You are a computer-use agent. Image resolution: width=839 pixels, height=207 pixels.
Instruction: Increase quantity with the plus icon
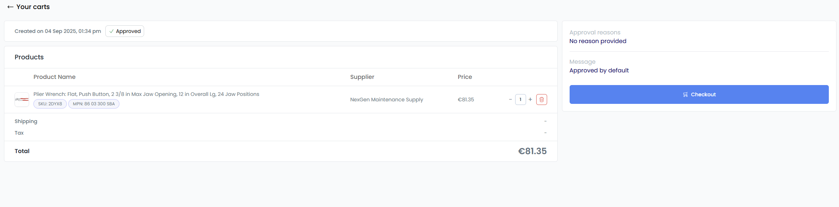[530, 100]
